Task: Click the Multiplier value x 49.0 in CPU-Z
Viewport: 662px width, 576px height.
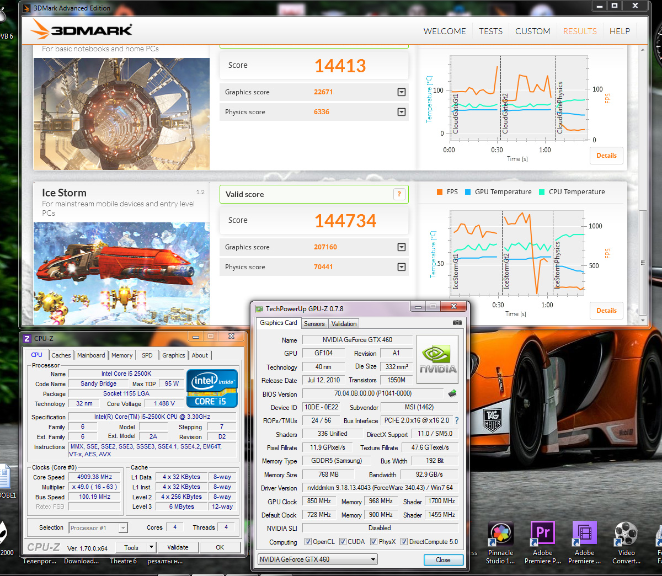Action: tap(94, 487)
